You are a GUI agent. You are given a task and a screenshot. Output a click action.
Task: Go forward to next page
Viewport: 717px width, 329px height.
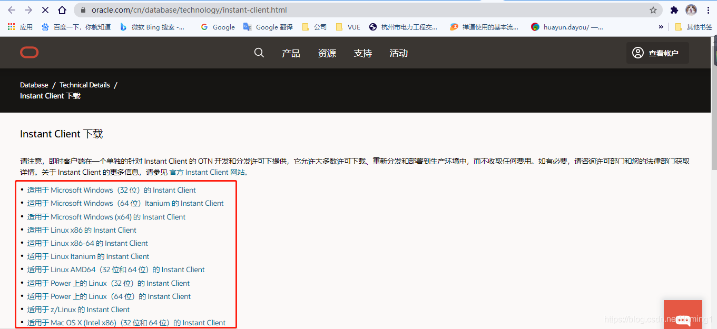coord(28,10)
